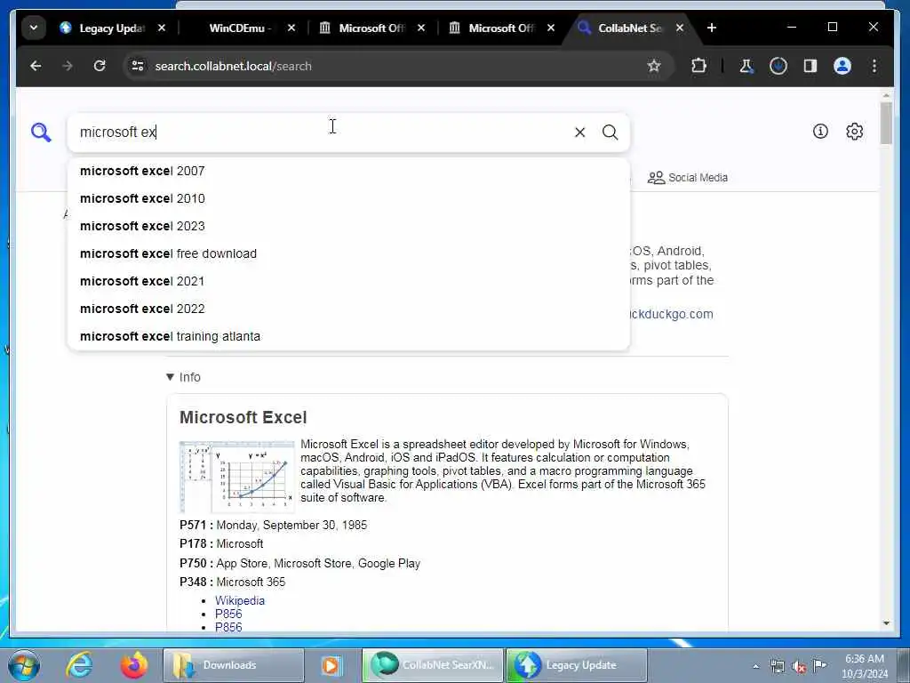Choose suggestion microsoft excel 2010
The height and width of the screenshot is (683, 910).
(348, 198)
